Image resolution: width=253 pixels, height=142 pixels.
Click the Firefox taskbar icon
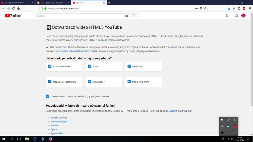point(50,139)
